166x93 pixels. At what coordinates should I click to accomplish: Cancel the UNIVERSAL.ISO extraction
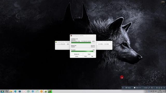[77, 56]
